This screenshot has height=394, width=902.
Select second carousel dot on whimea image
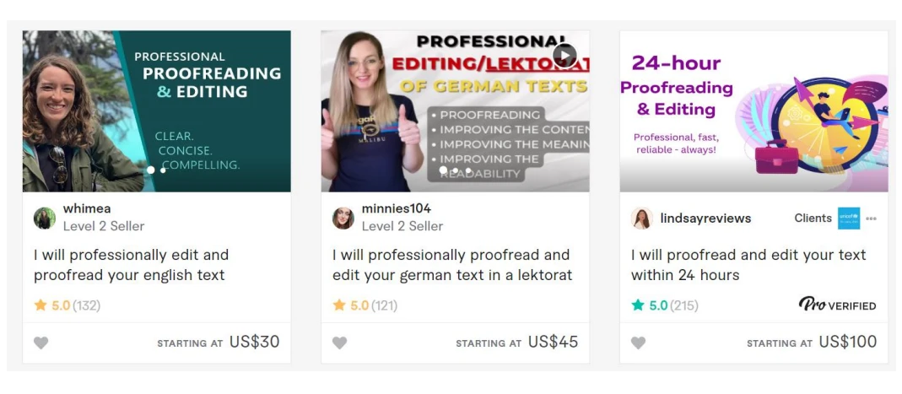pyautogui.click(x=163, y=170)
